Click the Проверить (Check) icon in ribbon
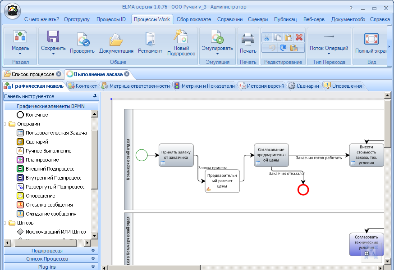 82,40
